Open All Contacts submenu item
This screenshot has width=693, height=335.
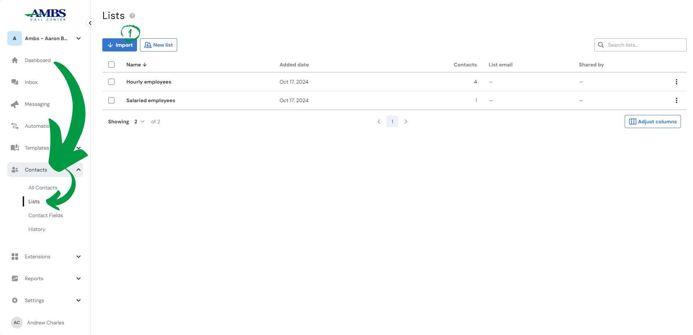[x=43, y=188]
